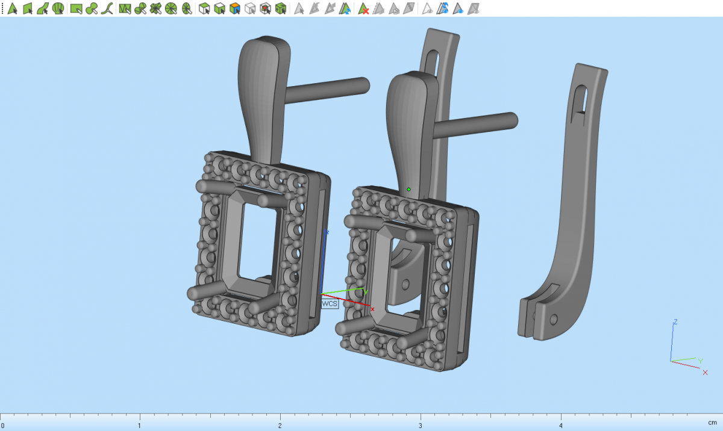The image size is (723, 431).
Task: Click the green triangle with red X icon
Action: tap(363, 8)
